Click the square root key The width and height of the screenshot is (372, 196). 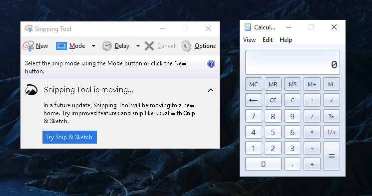point(332,100)
